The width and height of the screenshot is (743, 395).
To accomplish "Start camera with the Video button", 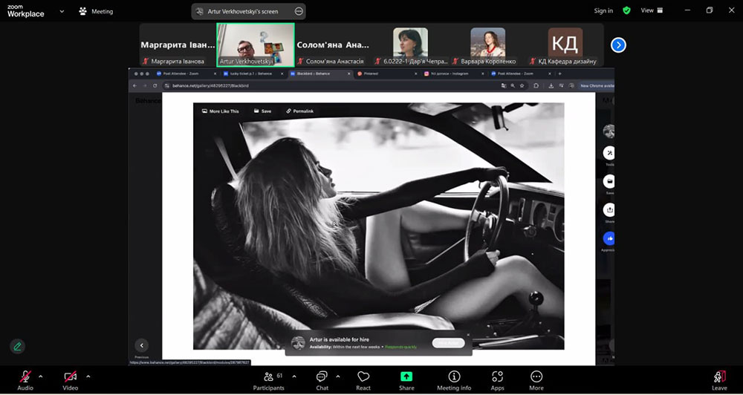I will pos(70,381).
